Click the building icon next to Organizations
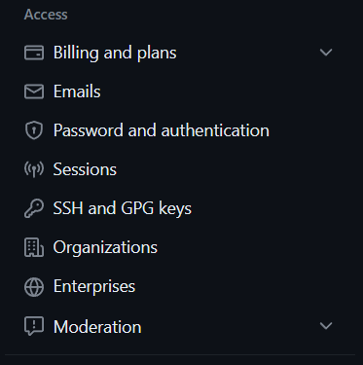The height and width of the screenshot is (365, 363). coord(34,247)
